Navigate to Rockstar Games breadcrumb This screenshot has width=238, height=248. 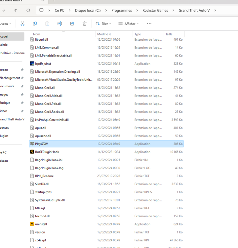[155, 11]
